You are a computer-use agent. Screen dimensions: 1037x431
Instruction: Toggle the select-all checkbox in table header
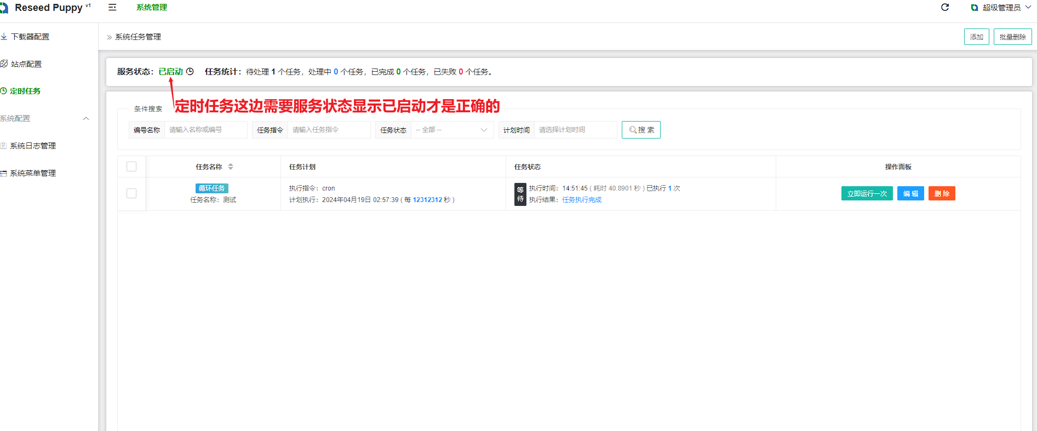(x=131, y=166)
